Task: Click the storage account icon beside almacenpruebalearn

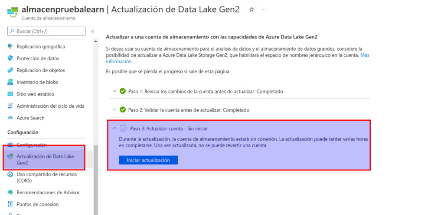Action: pyautogui.click(x=13, y=12)
